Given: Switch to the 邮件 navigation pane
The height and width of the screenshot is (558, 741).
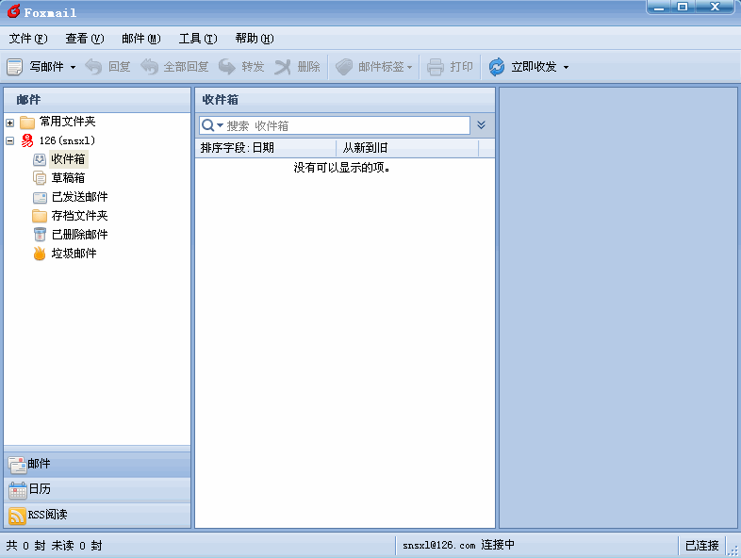Looking at the screenshot, I should (x=97, y=464).
